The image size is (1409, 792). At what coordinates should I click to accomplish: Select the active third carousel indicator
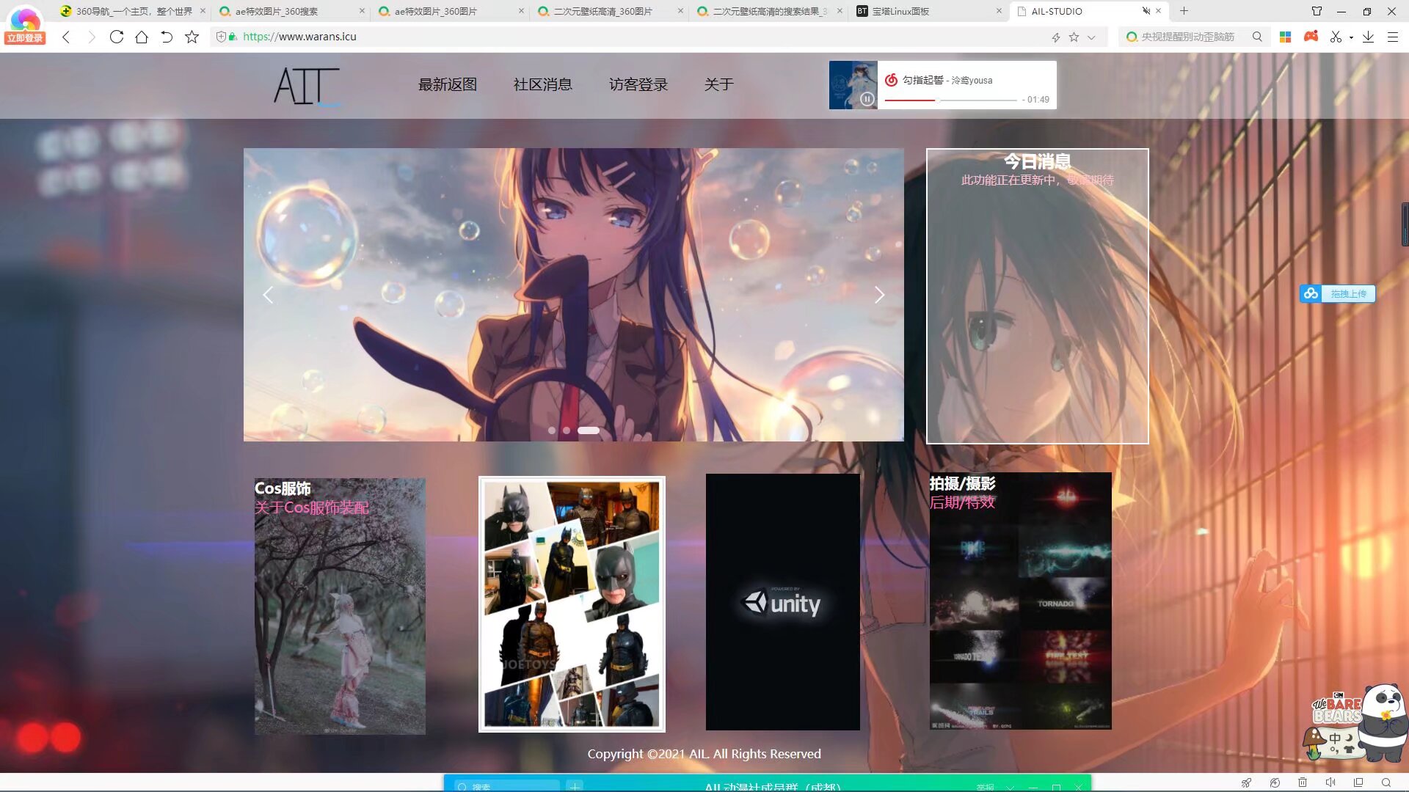pos(589,430)
